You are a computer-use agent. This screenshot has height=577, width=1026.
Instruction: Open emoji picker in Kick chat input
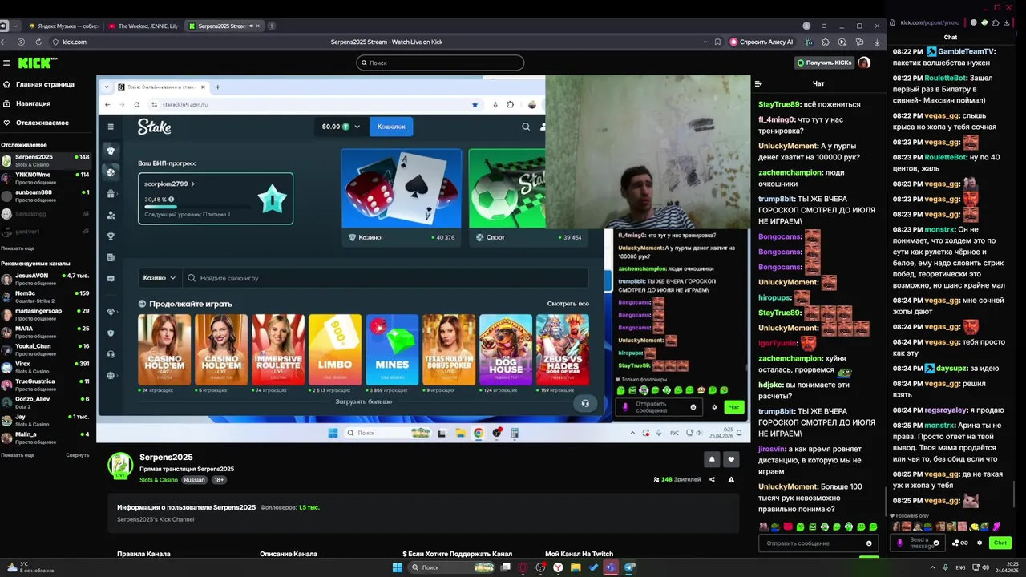click(870, 543)
